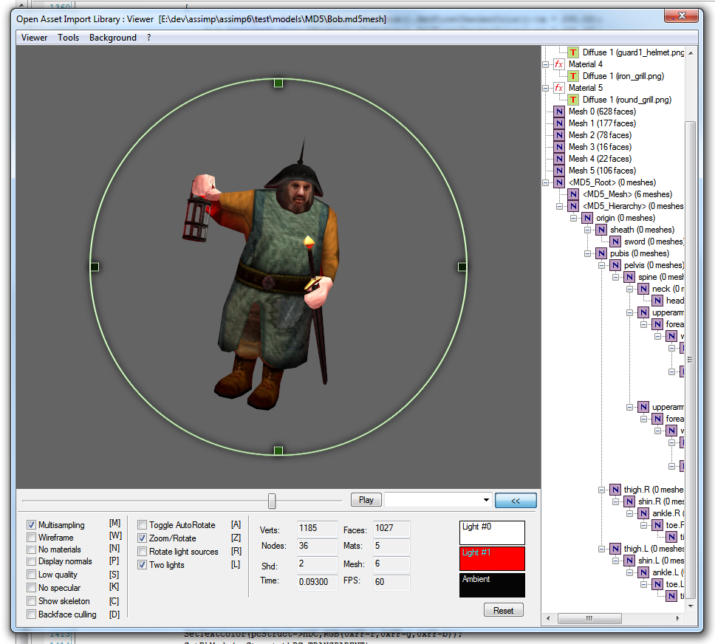Click the node icon next to origin (0 meshes)

coord(587,218)
